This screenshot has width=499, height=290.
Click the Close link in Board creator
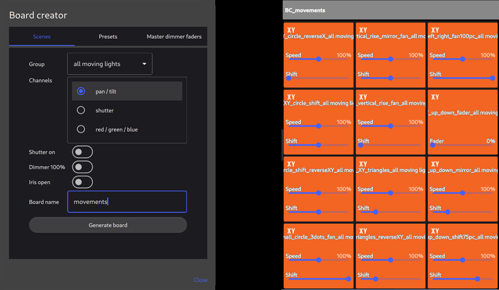[x=200, y=280]
